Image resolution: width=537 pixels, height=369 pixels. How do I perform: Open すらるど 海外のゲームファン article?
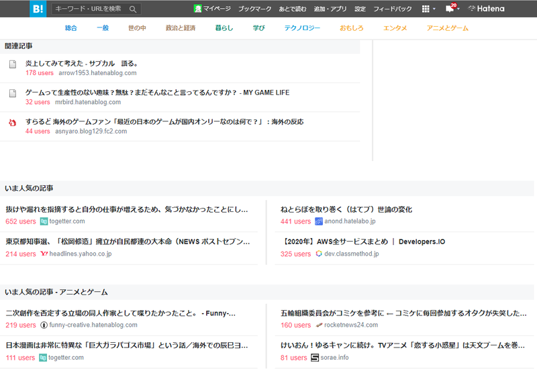click(164, 121)
